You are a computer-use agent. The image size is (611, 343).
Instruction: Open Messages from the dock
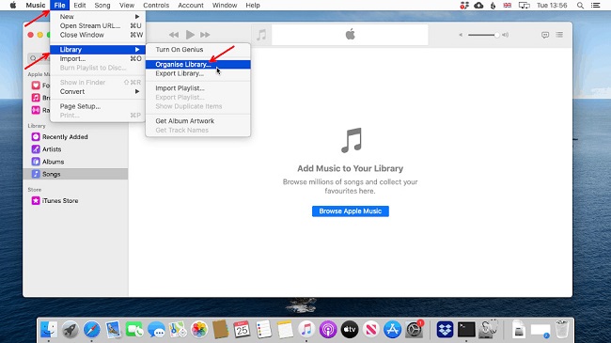pyautogui.click(x=156, y=330)
